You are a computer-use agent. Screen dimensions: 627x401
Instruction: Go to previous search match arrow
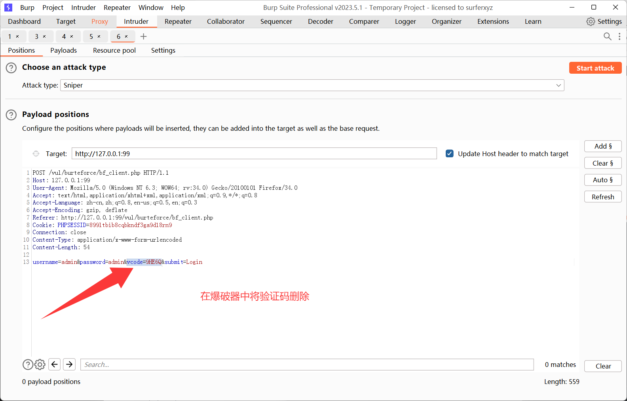pos(55,365)
